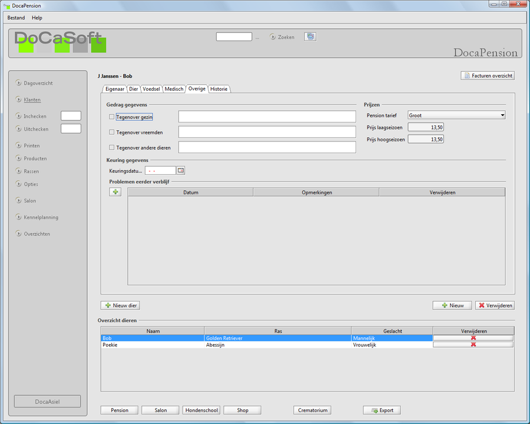Screen dimensions: 530x424
Task: Switch to the Eigenaar tab
Action: click(115, 89)
